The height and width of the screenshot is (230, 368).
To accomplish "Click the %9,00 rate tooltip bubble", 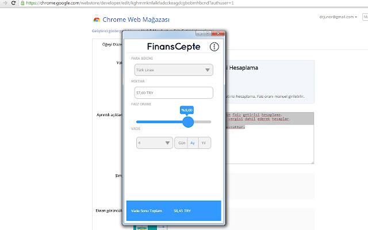I will coord(187,110).
